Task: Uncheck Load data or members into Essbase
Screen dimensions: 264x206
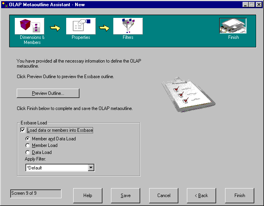Action: [23, 130]
